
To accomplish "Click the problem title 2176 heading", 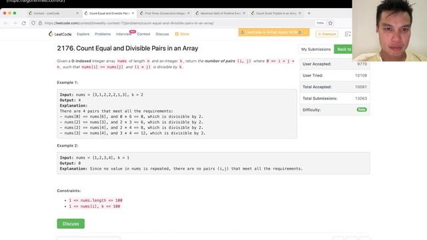I will point(127,48).
